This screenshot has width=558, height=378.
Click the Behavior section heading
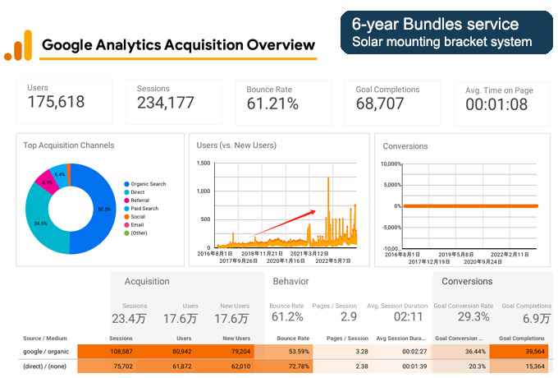tap(290, 282)
